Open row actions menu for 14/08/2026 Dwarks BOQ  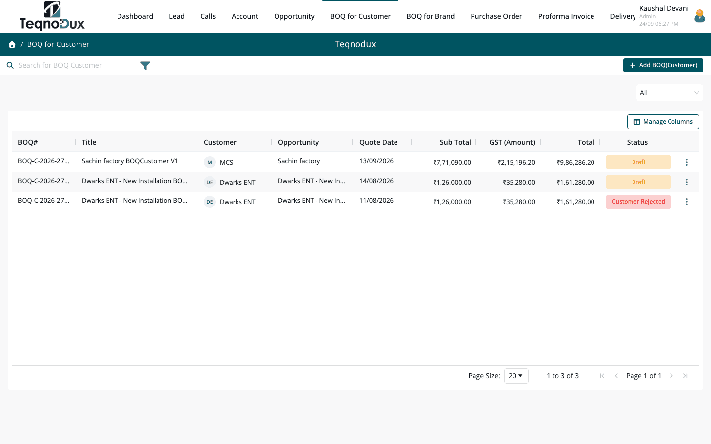coord(686,182)
